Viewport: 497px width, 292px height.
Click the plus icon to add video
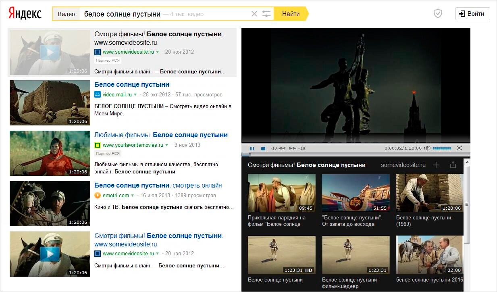click(436, 165)
